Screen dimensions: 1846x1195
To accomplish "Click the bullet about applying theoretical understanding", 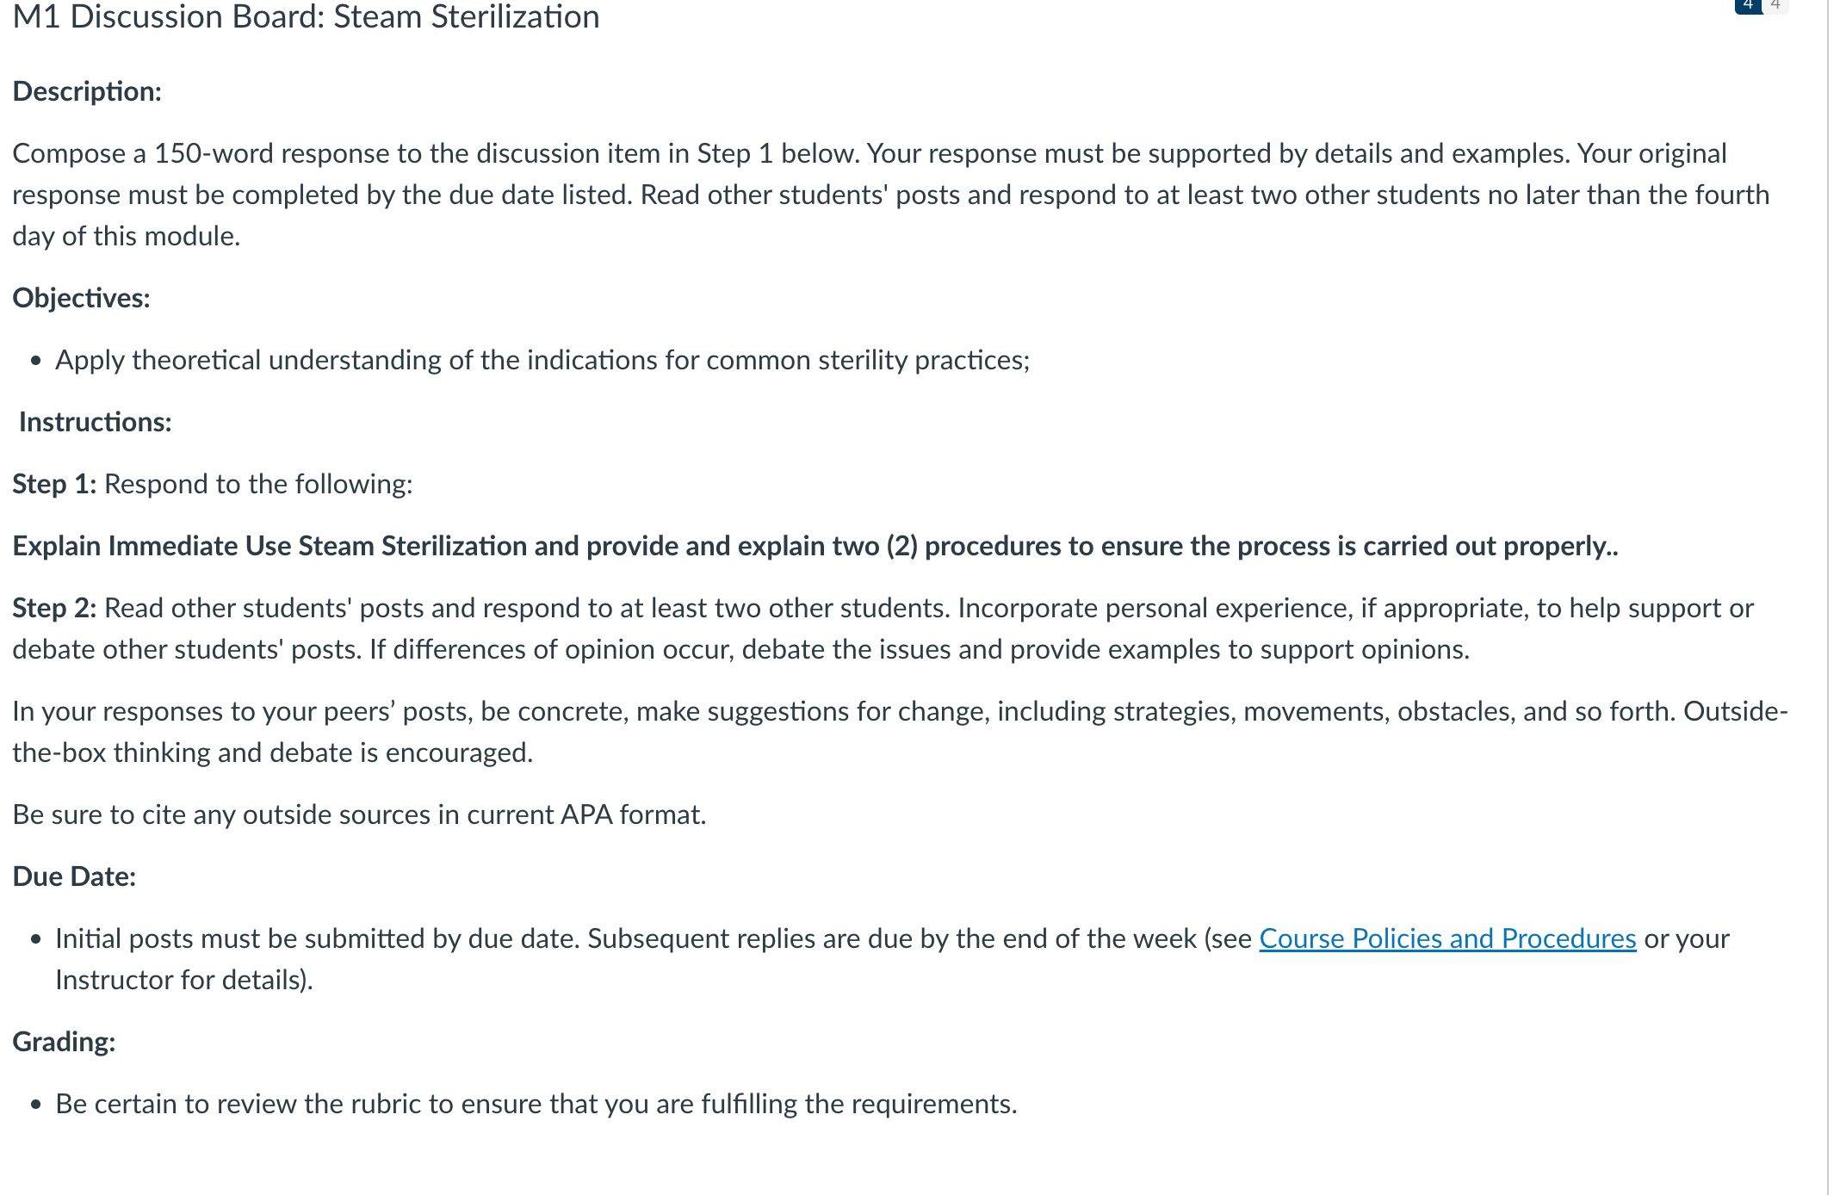I will click(x=542, y=360).
